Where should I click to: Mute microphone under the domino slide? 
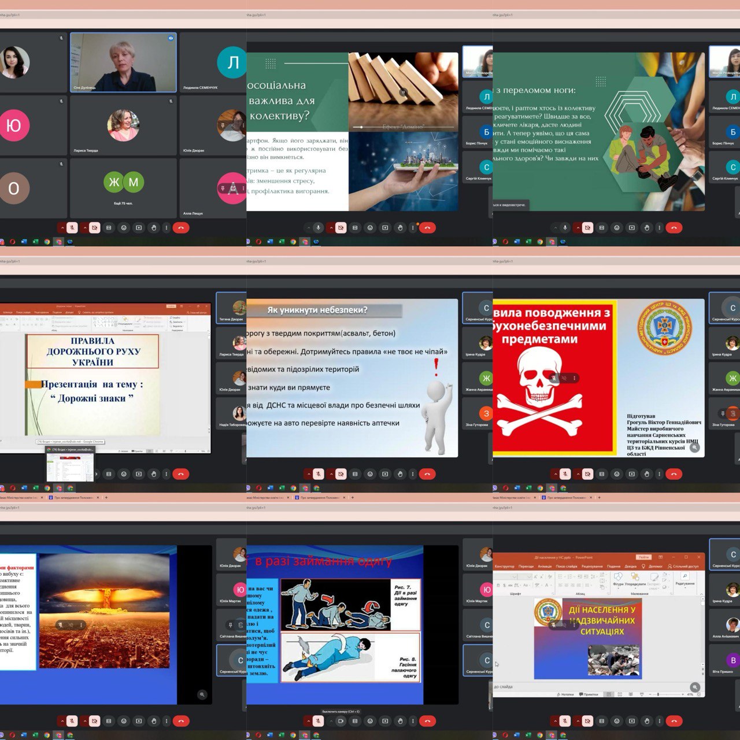point(318,228)
